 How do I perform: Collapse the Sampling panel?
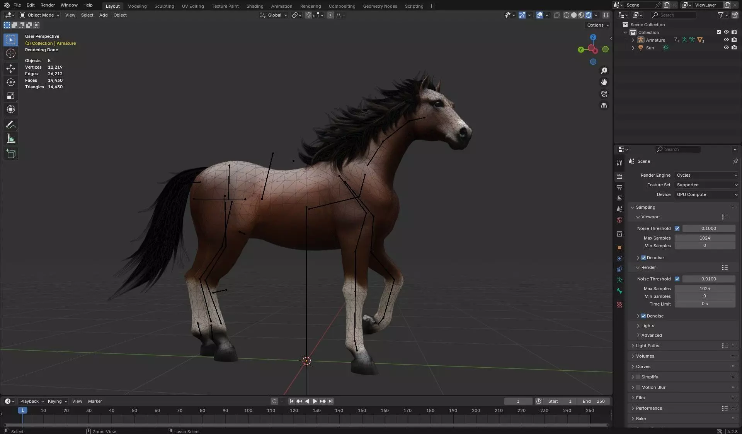tap(645, 207)
